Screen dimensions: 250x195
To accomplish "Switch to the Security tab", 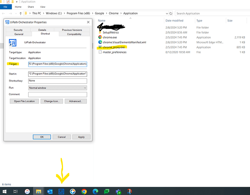I will (x=18, y=30).
